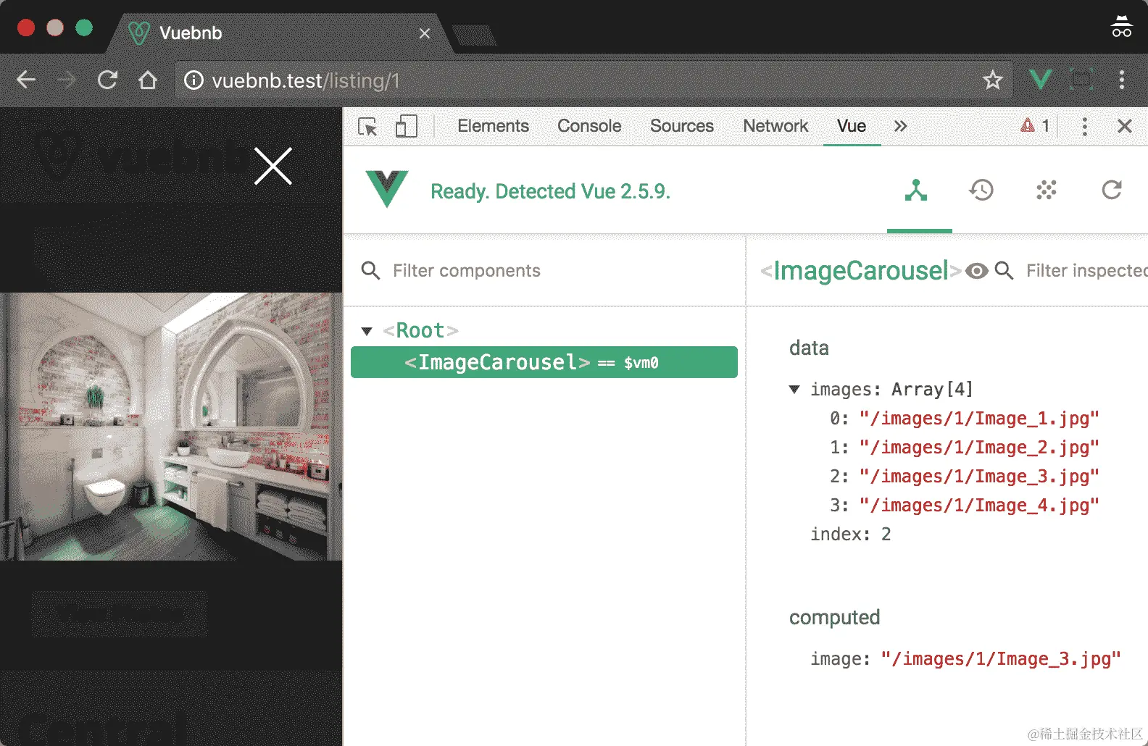Screen dimensions: 1148x746
Task: Open the Vuex history timeline view
Action: [x=981, y=190]
